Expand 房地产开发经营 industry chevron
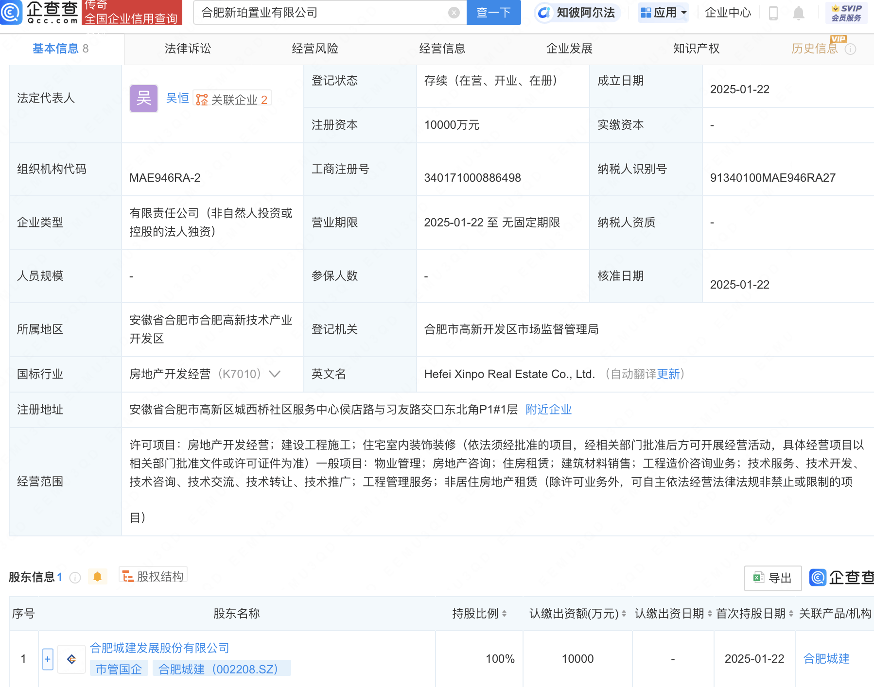The width and height of the screenshot is (874, 687). tap(275, 374)
